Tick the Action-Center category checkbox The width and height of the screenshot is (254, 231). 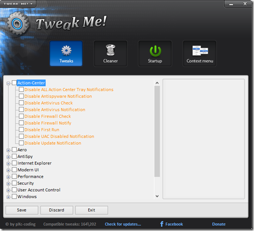(x=14, y=83)
